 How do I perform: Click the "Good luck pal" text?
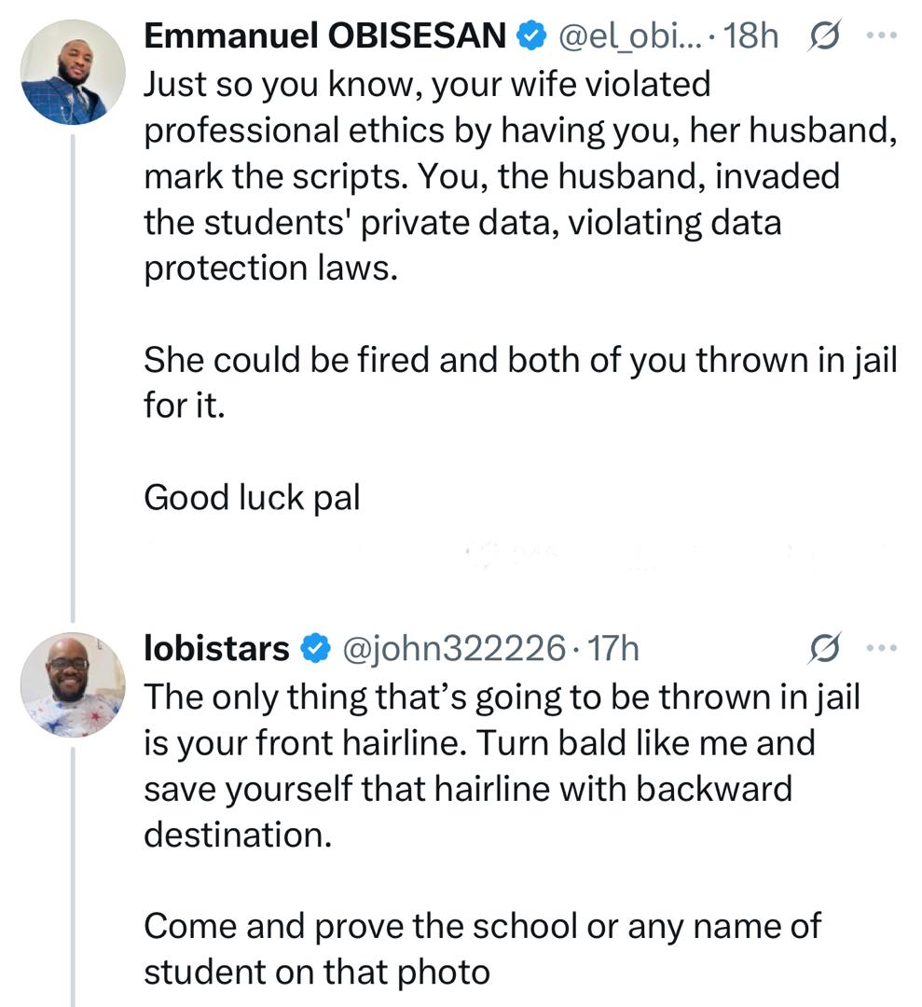coord(252,498)
